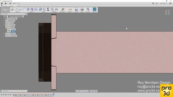Activate the root component radio button
Screen dimensions: 173x97
(22, 16)
